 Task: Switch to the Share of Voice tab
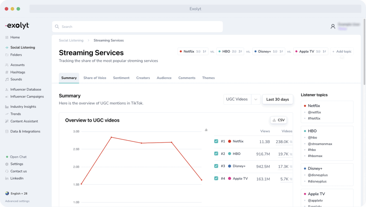pos(95,78)
